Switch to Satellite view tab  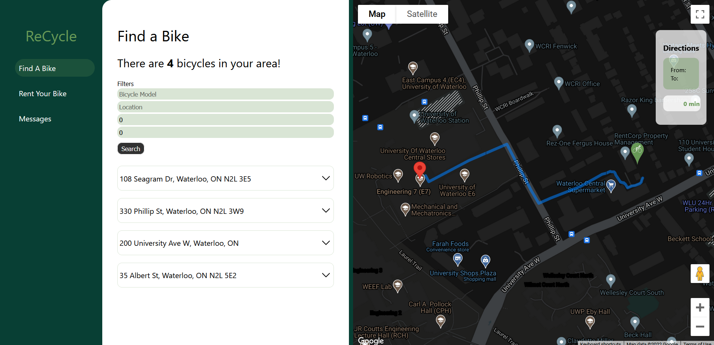422,14
